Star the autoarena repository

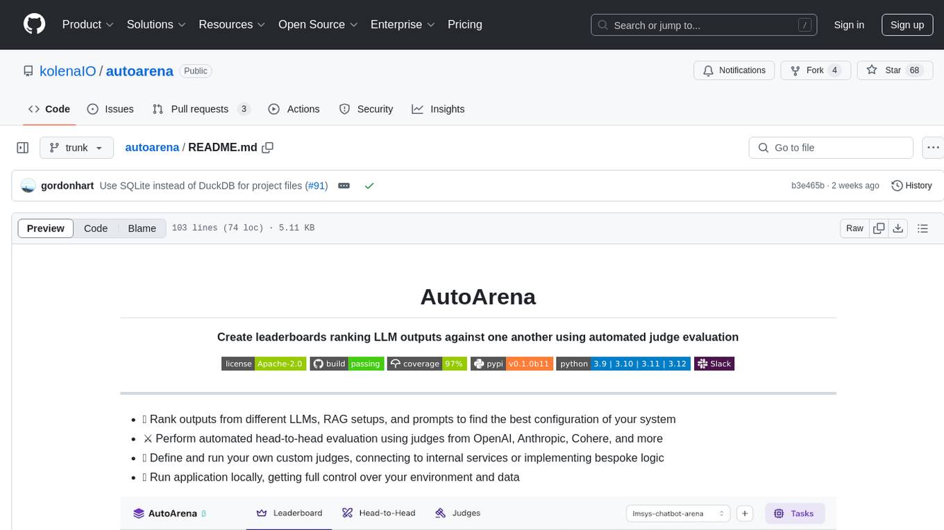(895, 70)
